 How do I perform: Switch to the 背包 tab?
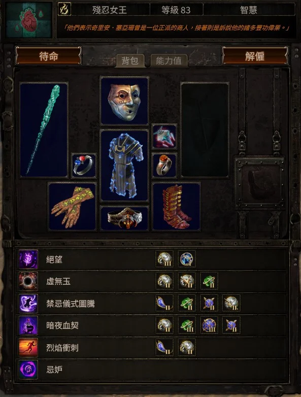[x=130, y=61]
